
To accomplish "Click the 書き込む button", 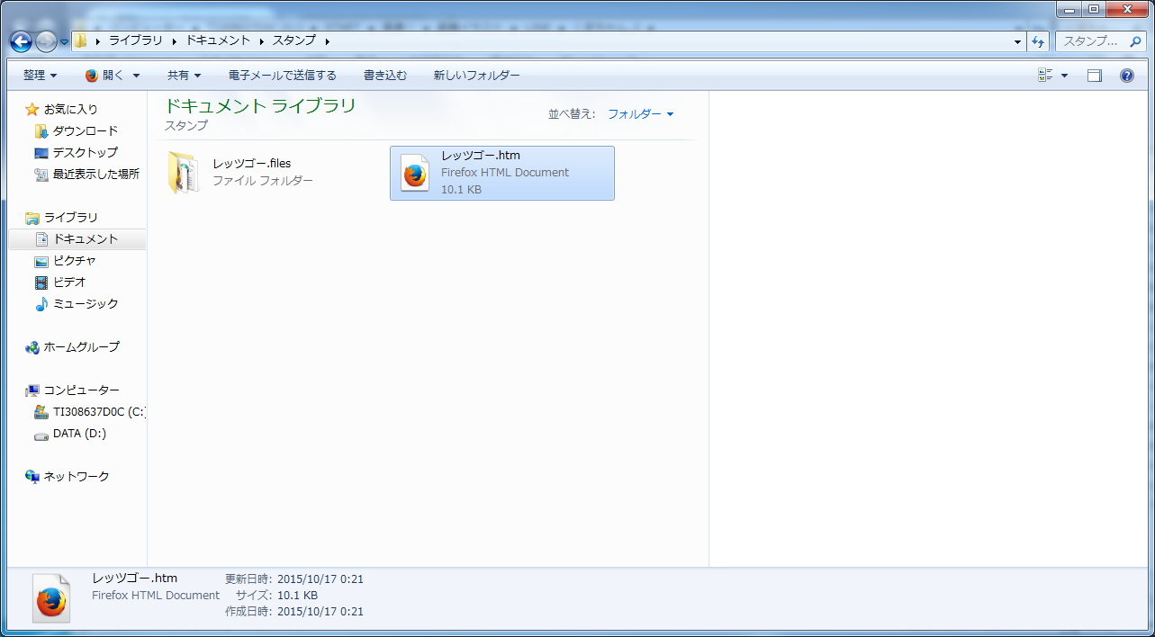I will coord(385,76).
